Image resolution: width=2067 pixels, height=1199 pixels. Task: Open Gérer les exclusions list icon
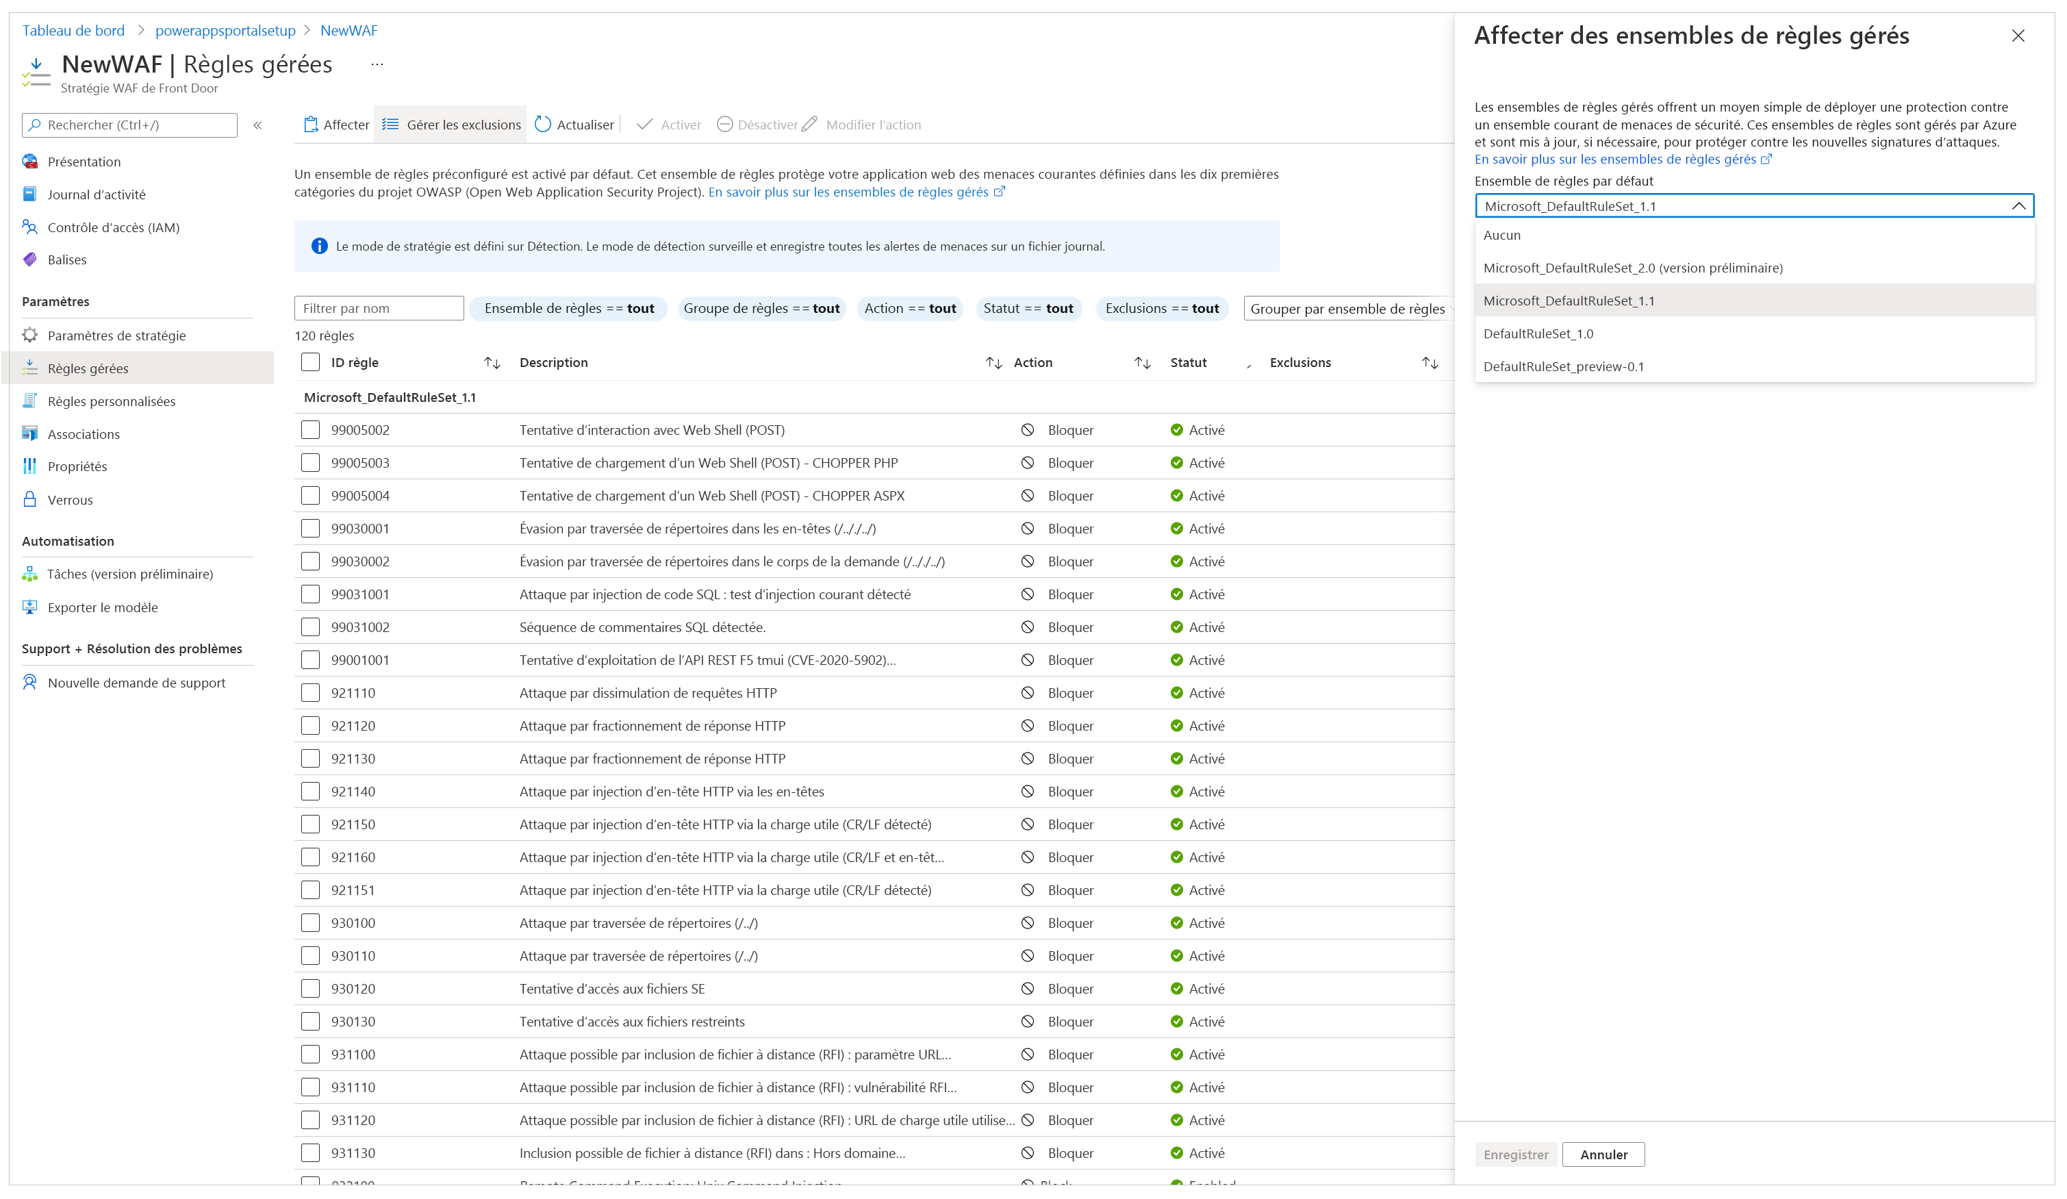point(390,125)
